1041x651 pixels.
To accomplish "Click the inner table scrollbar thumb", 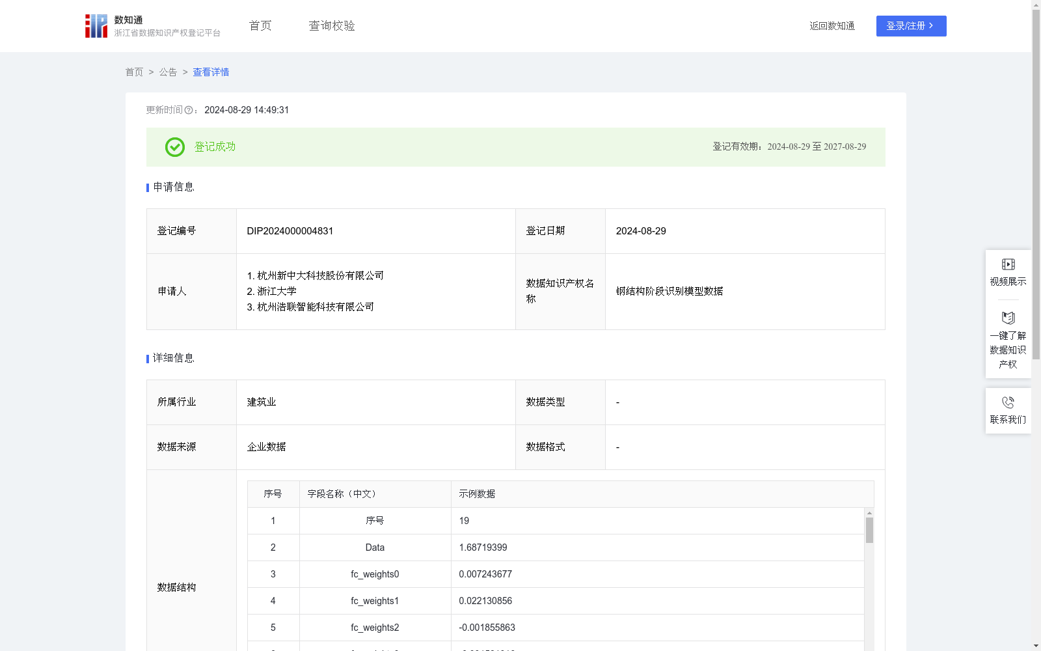I will [x=869, y=531].
